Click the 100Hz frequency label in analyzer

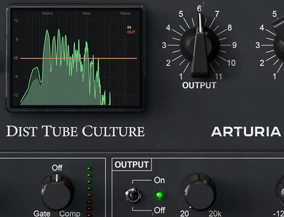click(x=47, y=14)
